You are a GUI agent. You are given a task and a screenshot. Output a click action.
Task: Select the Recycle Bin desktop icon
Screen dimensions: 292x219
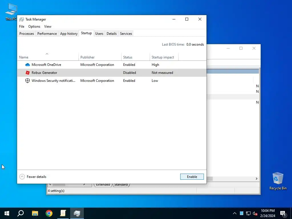click(278, 181)
